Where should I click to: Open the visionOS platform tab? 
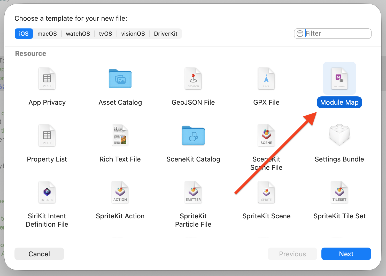coord(133,34)
